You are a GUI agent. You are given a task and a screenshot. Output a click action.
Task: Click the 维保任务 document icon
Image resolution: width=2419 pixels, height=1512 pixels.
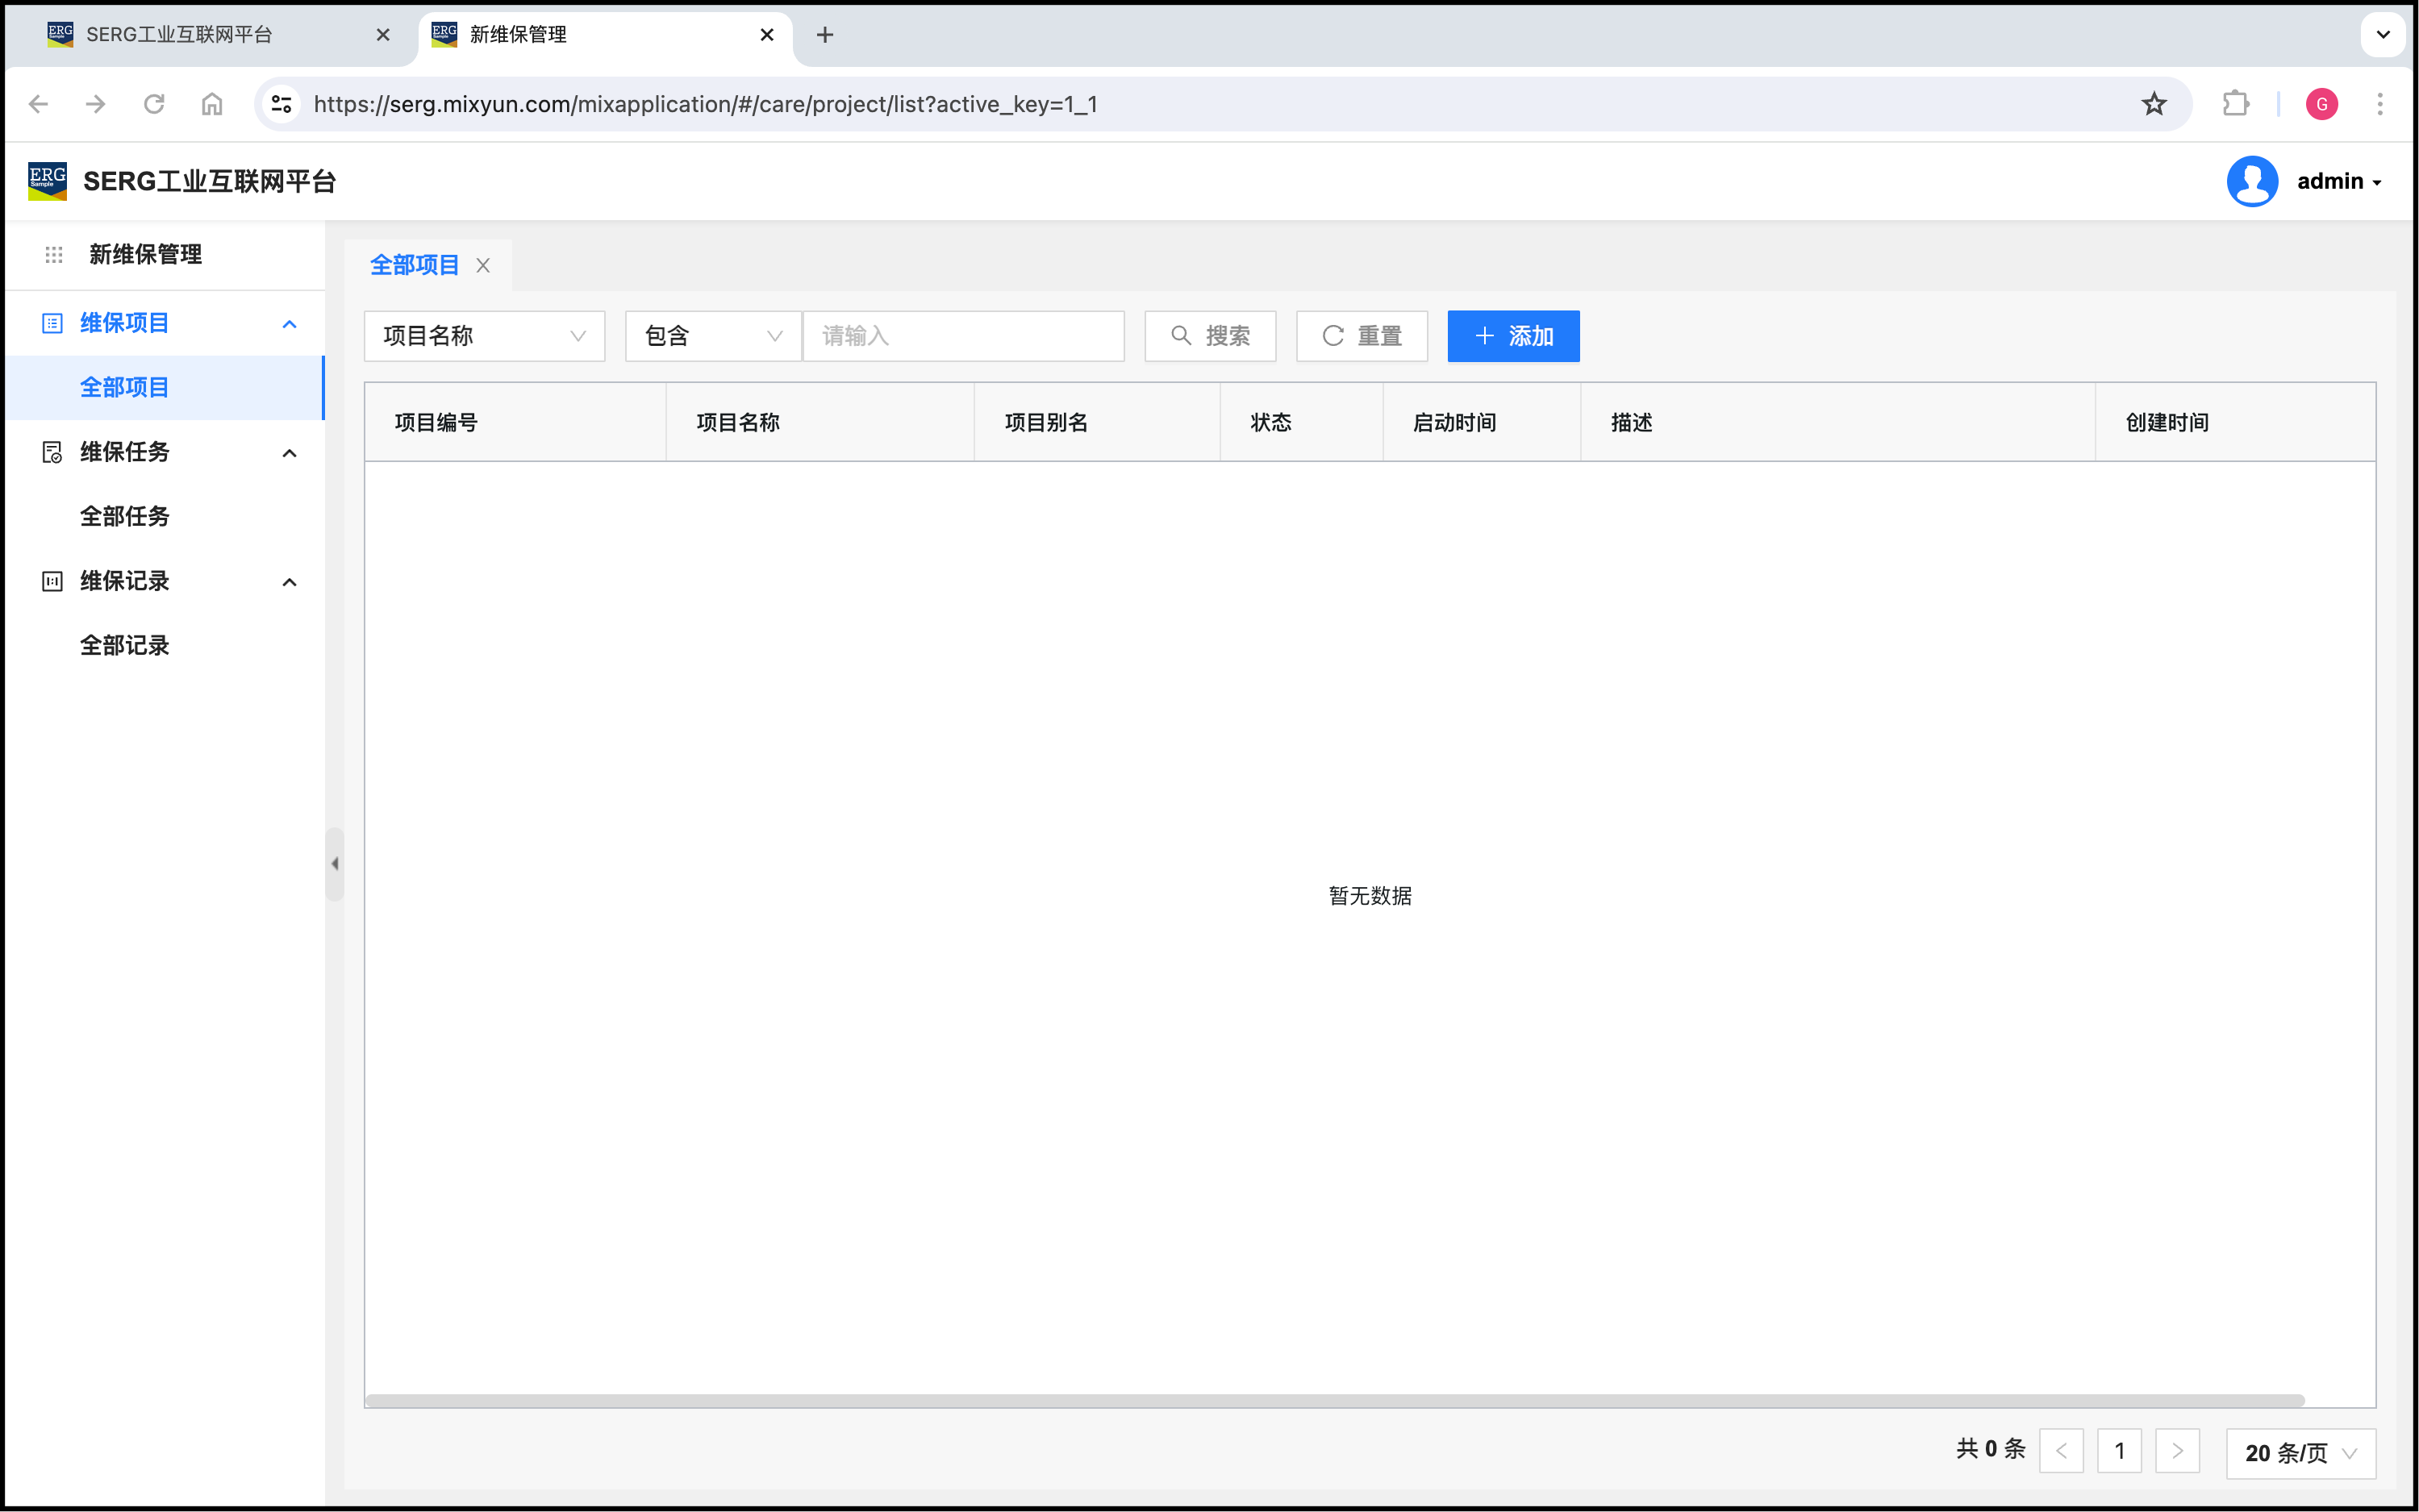click(x=52, y=452)
